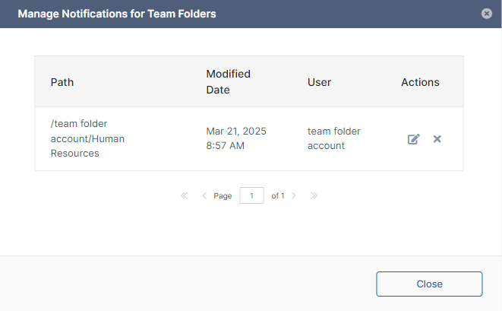Click the Mar 21, 2025 8:57 AM date cell
Viewport: 502px width, 311px height.
tap(236, 138)
